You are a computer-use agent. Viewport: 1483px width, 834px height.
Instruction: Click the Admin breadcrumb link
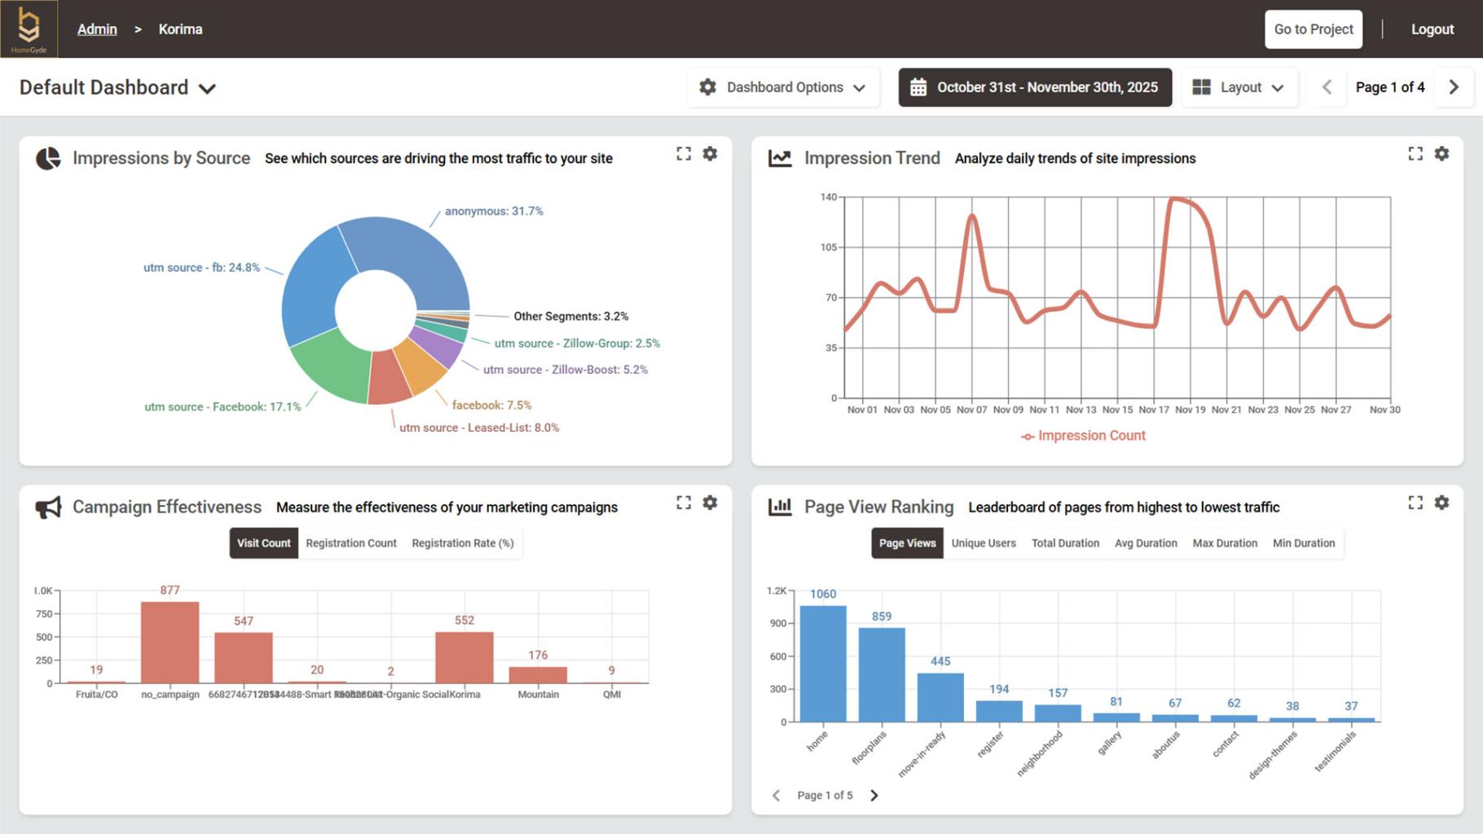click(97, 29)
